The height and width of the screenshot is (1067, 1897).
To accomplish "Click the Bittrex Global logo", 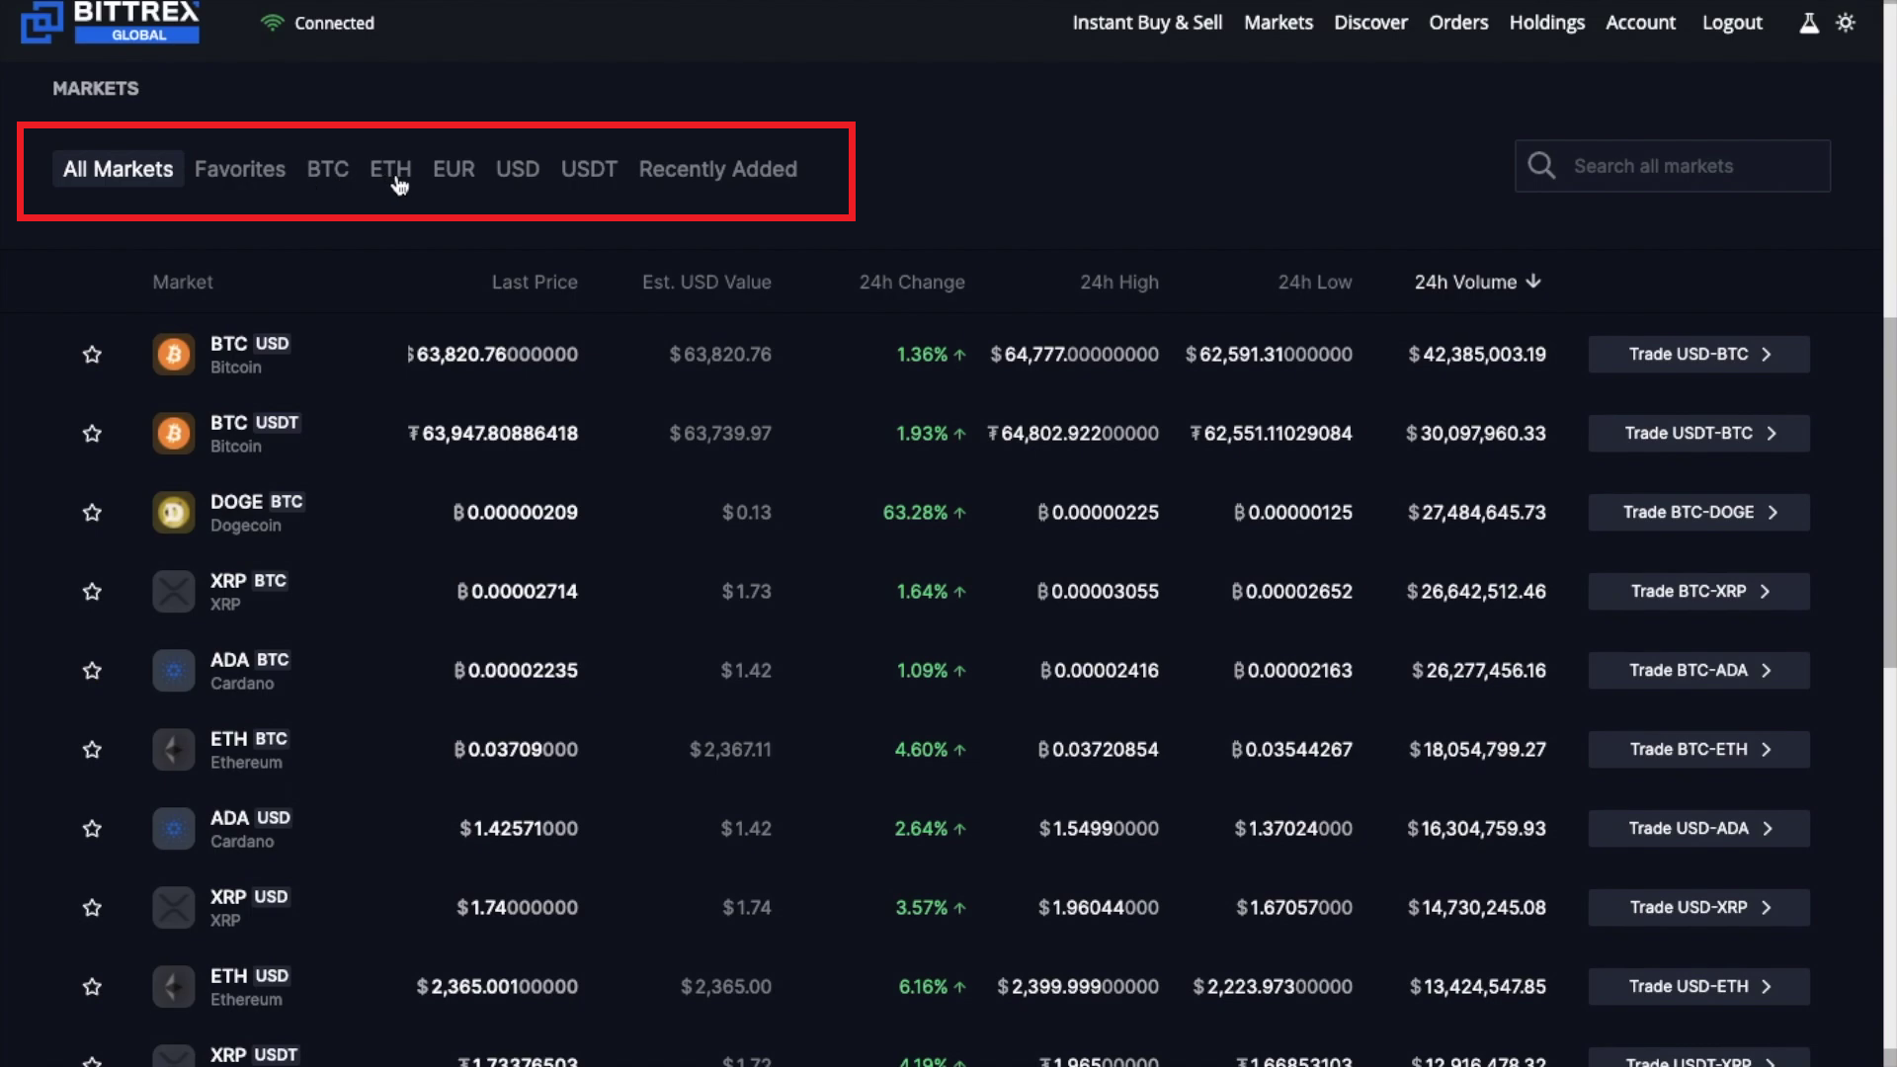I will click(x=110, y=22).
